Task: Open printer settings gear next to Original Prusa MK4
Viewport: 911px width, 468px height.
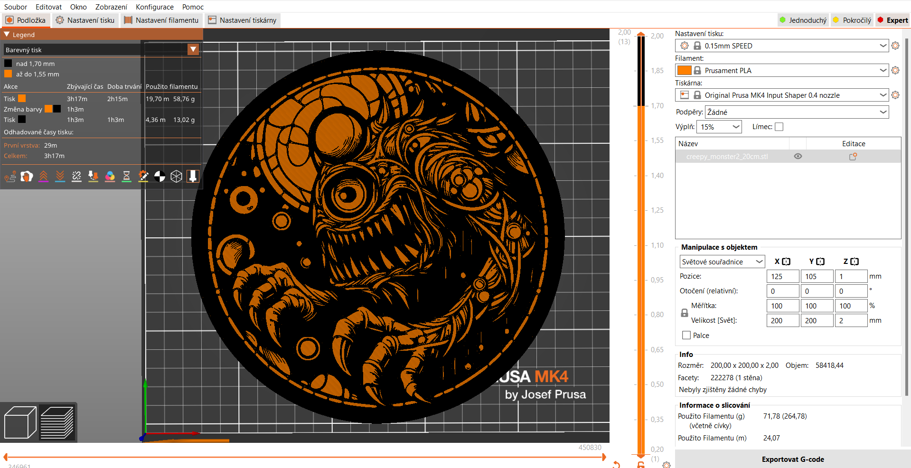Action: [895, 95]
